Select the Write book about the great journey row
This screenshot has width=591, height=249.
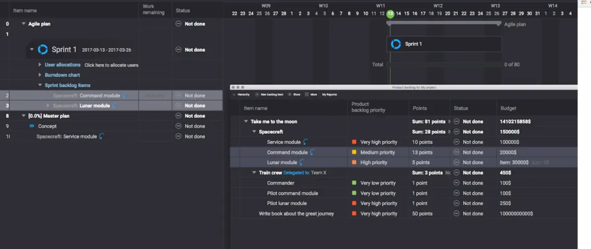coord(404,214)
